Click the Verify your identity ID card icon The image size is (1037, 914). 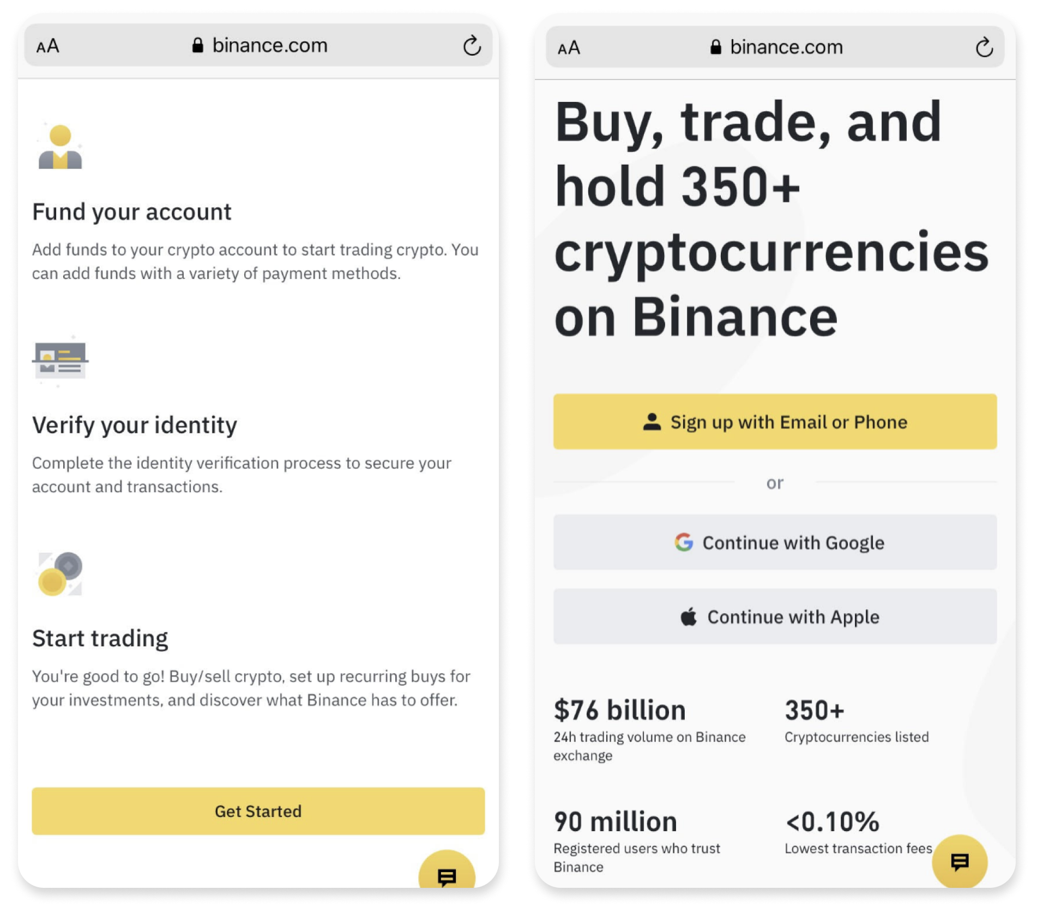60,360
